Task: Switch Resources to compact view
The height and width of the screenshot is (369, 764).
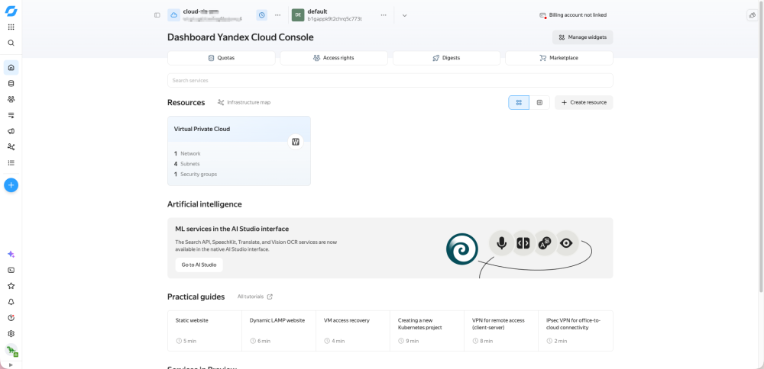Action: click(539, 103)
